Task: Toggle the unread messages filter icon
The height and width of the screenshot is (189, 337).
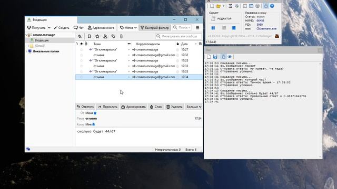Action: (89, 36)
